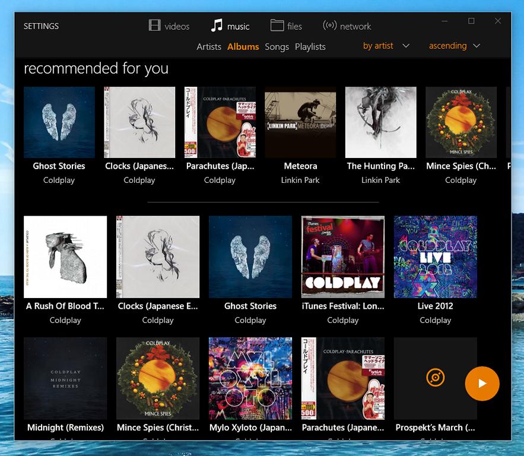Open A Rush Of Blood album cover
524x456 pixels.
[65, 256]
